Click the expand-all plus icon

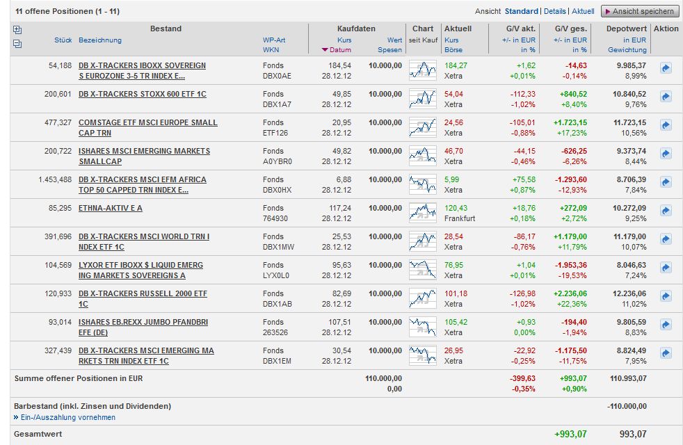(17, 30)
